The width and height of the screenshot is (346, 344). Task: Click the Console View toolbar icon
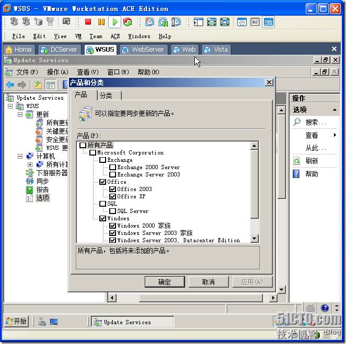coord(268,22)
